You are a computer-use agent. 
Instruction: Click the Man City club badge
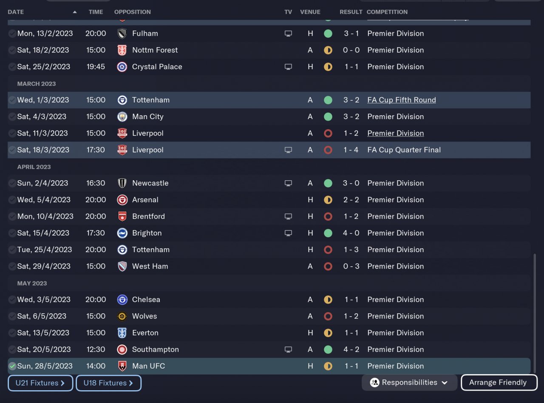[x=122, y=116]
